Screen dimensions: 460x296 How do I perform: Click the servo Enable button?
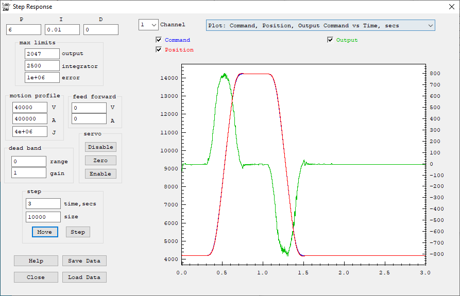100,173
